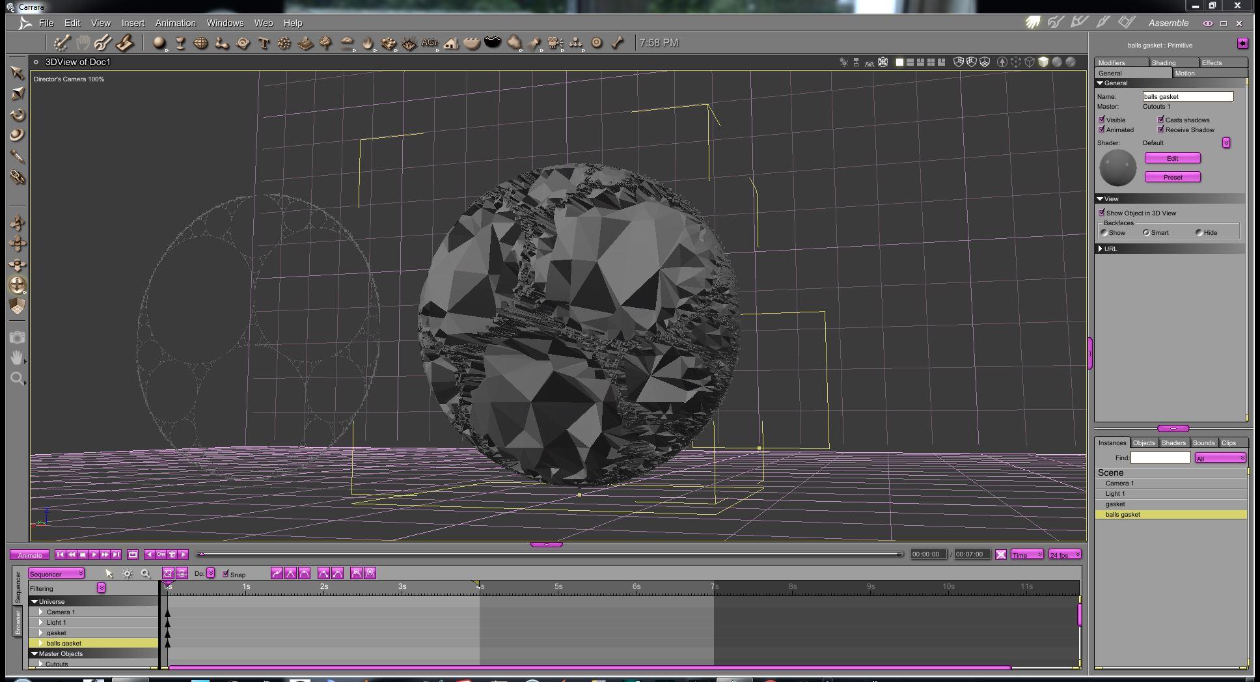Viewport: 1260px width, 682px height.
Task: Toggle Casts shadows checkbox
Action: [1161, 120]
